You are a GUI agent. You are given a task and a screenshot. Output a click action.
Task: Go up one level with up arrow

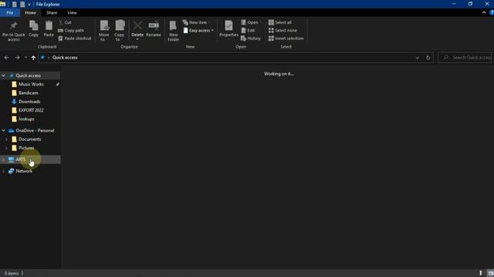[x=33, y=58]
